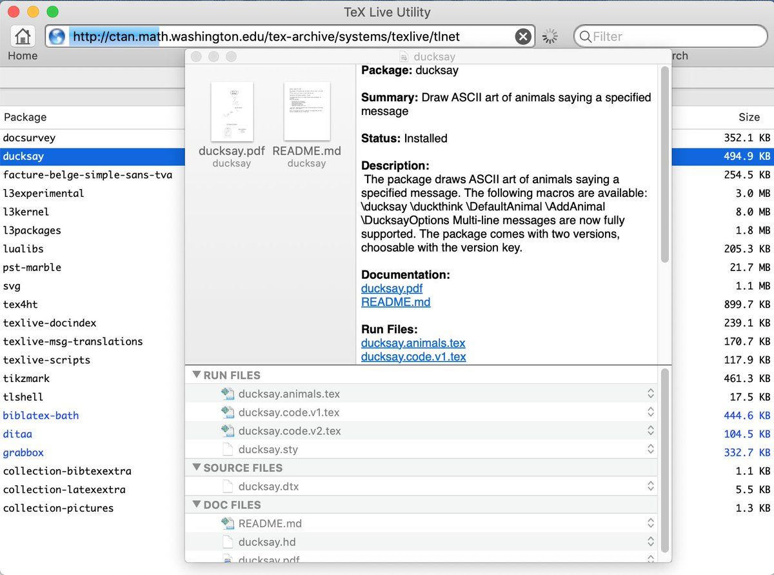
Task: Click the ducksay.code.v1.tex file icon in list
Action: coord(227,412)
